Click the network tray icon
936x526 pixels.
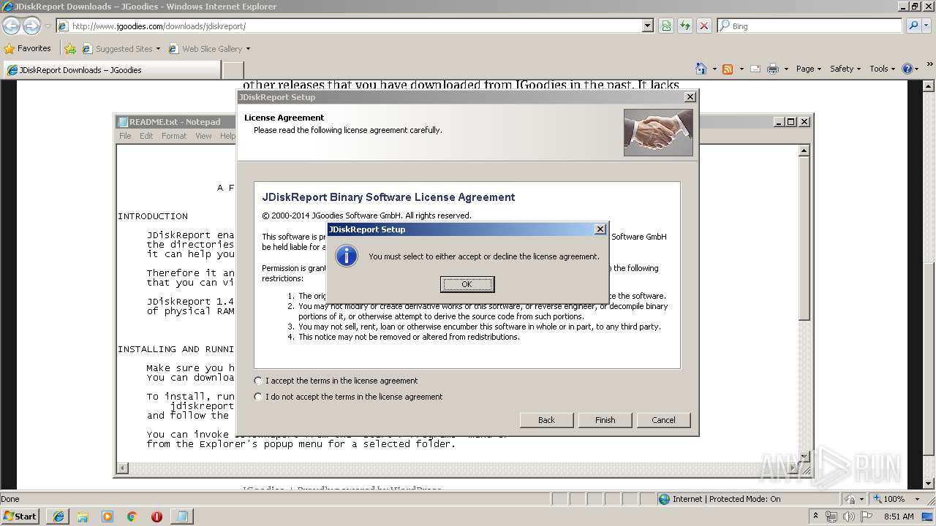(831, 517)
